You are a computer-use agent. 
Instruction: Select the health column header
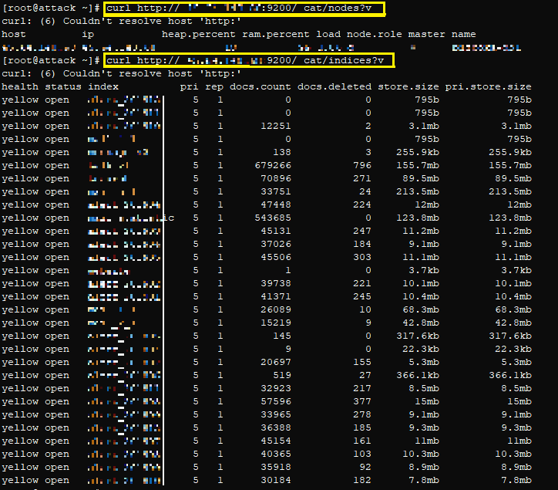(20, 86)
